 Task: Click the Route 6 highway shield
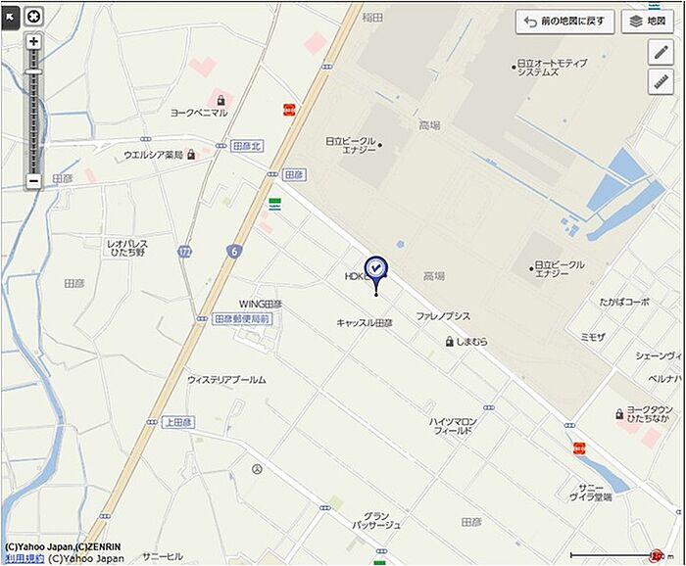coord(234,252)
